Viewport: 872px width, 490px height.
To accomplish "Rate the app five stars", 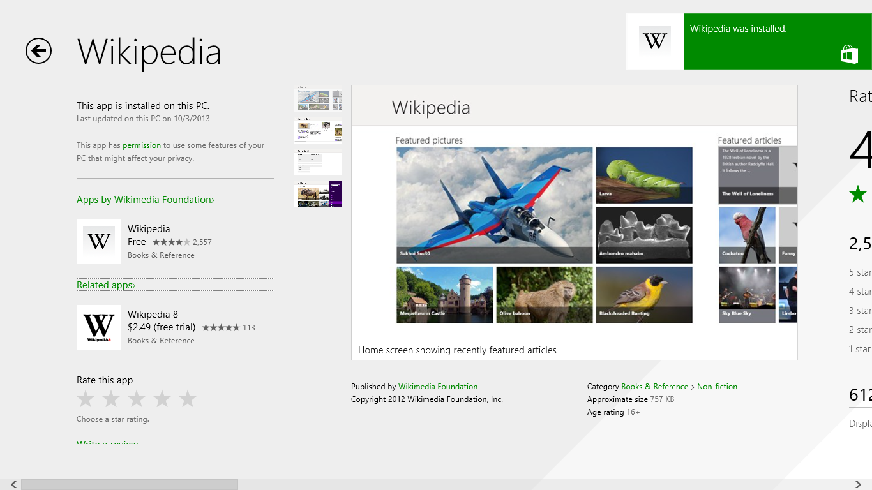I will pyautogui.click(x=188, y=399).
